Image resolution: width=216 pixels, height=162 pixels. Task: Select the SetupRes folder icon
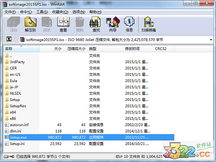click(6, 106)
